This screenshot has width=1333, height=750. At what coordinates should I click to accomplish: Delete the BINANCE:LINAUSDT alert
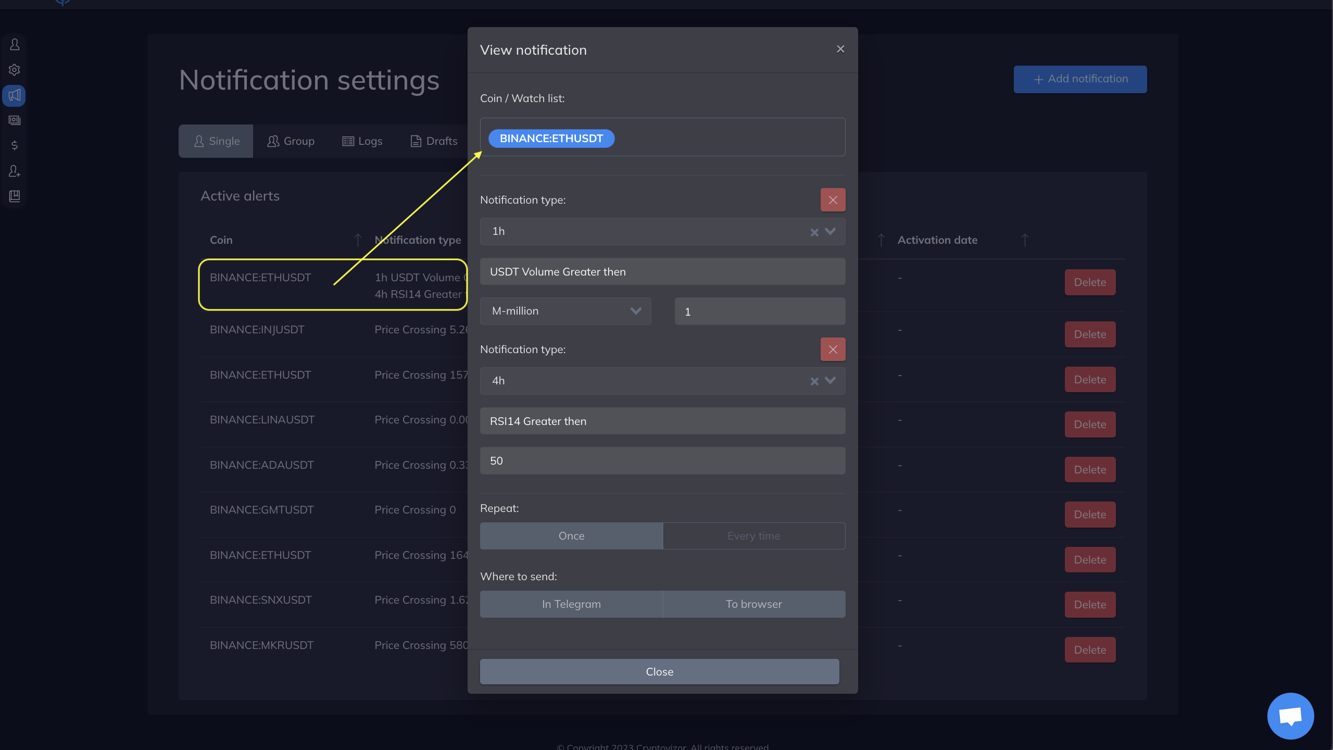pyautogui.click(x=1090, y=424)
